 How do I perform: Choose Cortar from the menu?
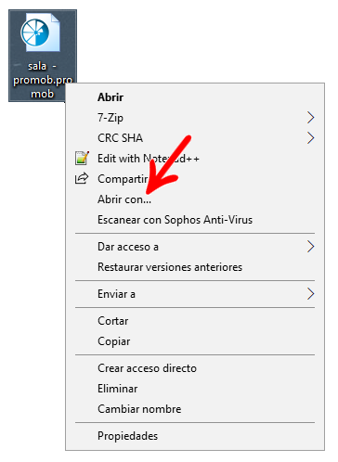pos(195,321)
